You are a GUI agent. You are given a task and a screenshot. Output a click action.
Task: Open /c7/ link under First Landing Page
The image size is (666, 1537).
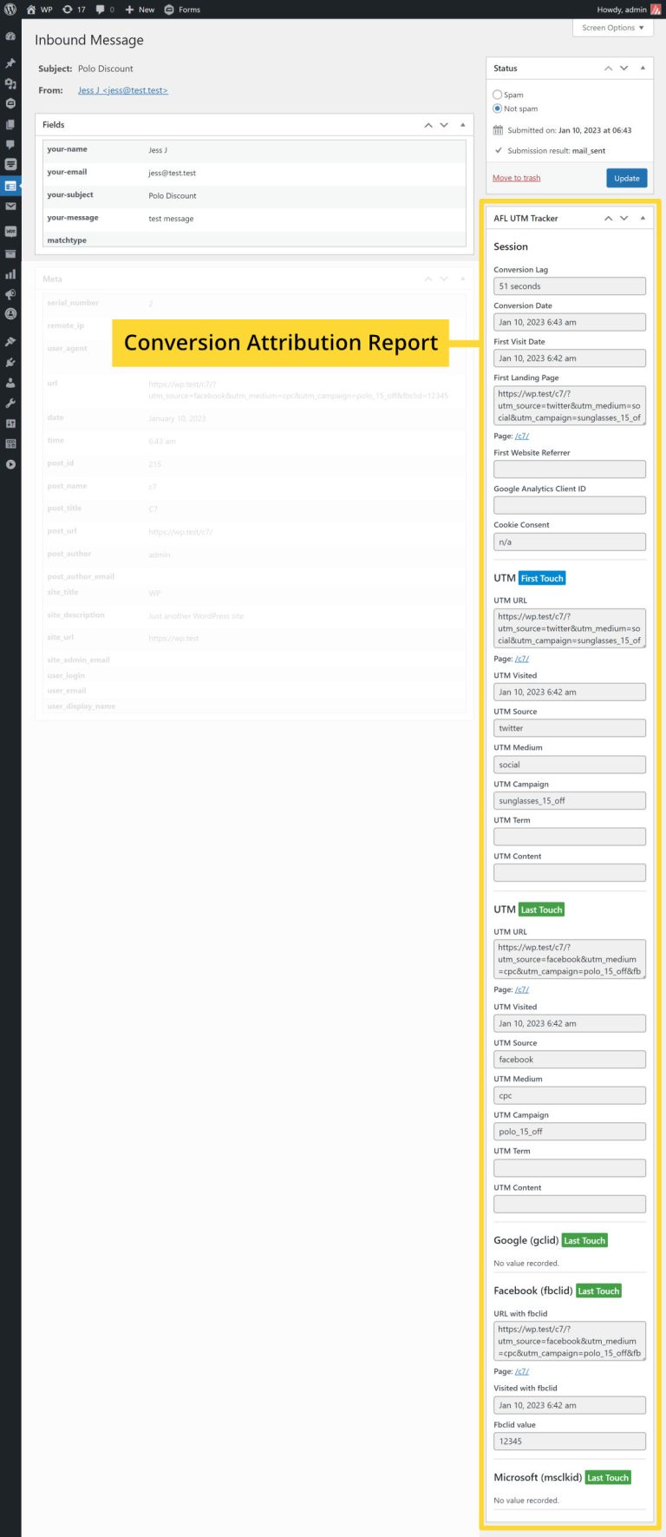coord(522,437)
